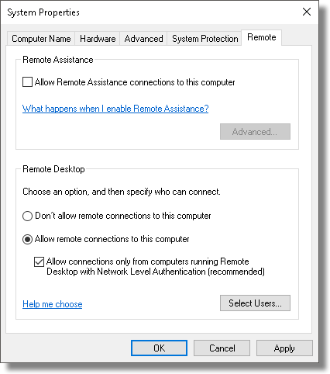This screenshot has height=374, width=330.
Task: Open 'What happens when I enable Remote Assistance?' link
Action: (115, 109)
